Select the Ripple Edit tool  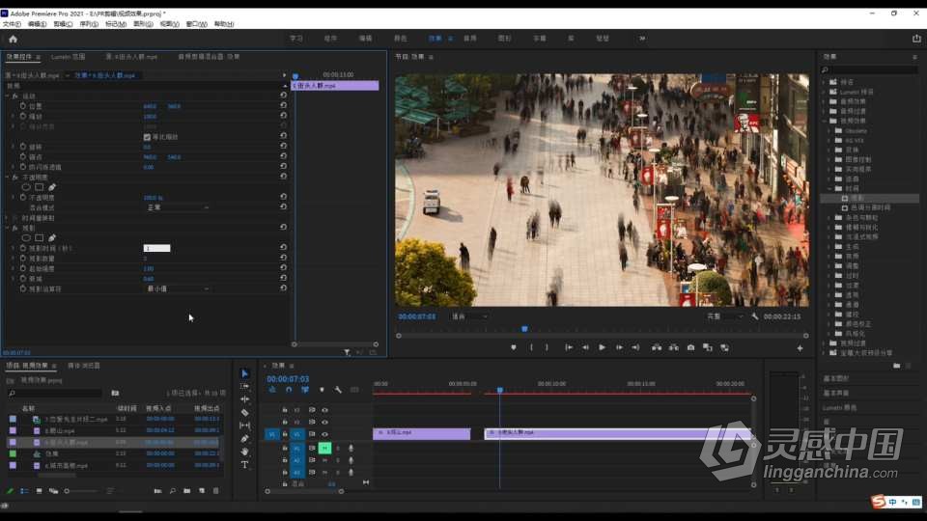(244, 399)
